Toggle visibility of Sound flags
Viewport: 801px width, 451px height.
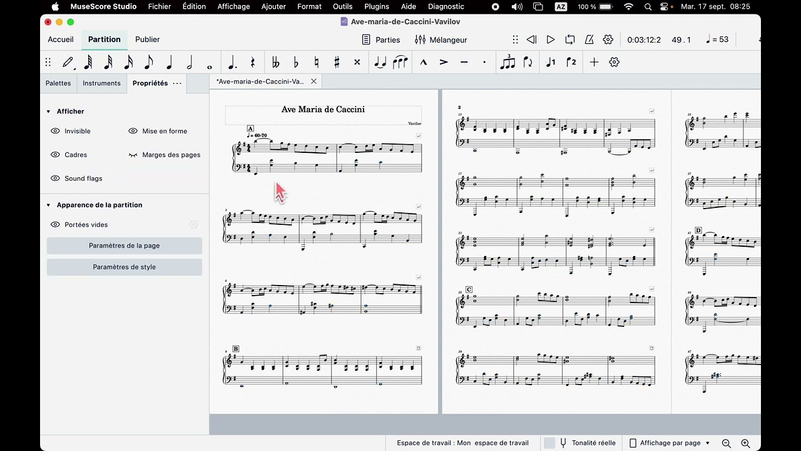(55, 179)
